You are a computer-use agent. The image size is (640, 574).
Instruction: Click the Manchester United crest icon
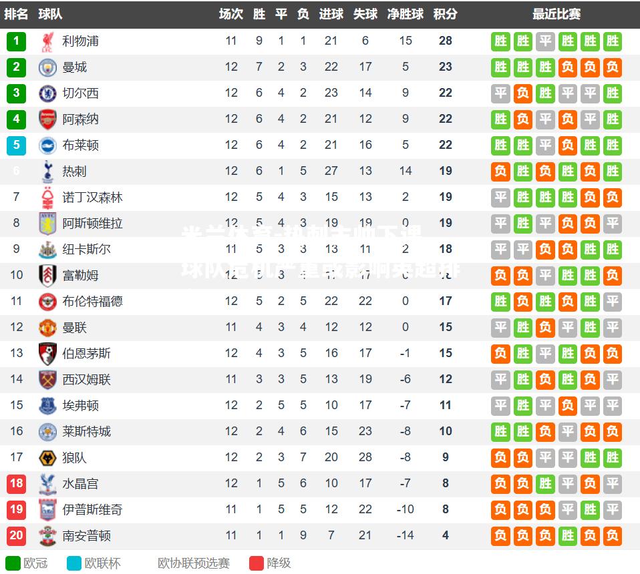47,327
